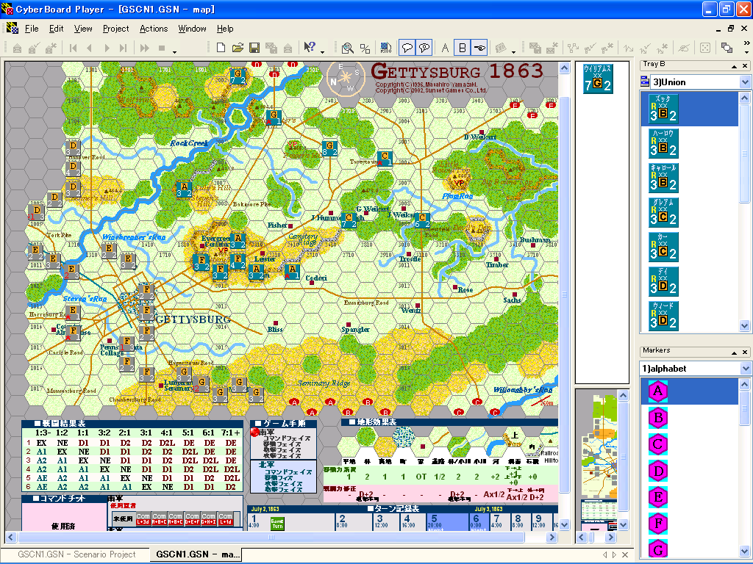Viewport: 753px width, 564px height.
Task: Close the Markers panel
Action: (x=745, y=352)
